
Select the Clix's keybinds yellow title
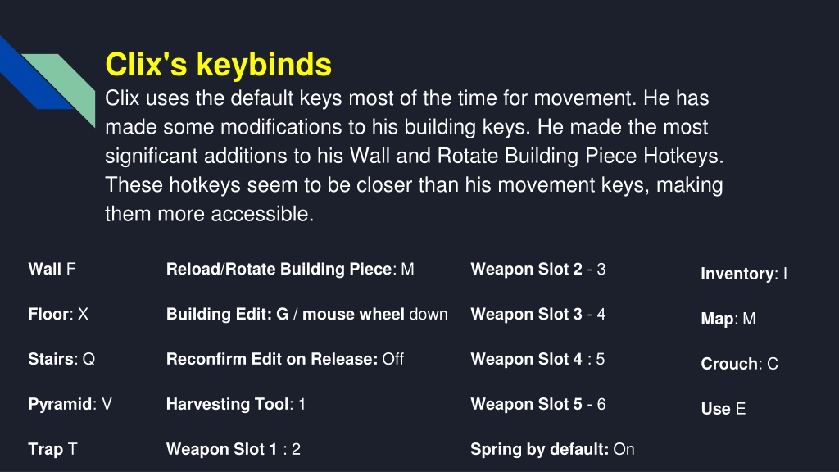[x=218, y=65]
